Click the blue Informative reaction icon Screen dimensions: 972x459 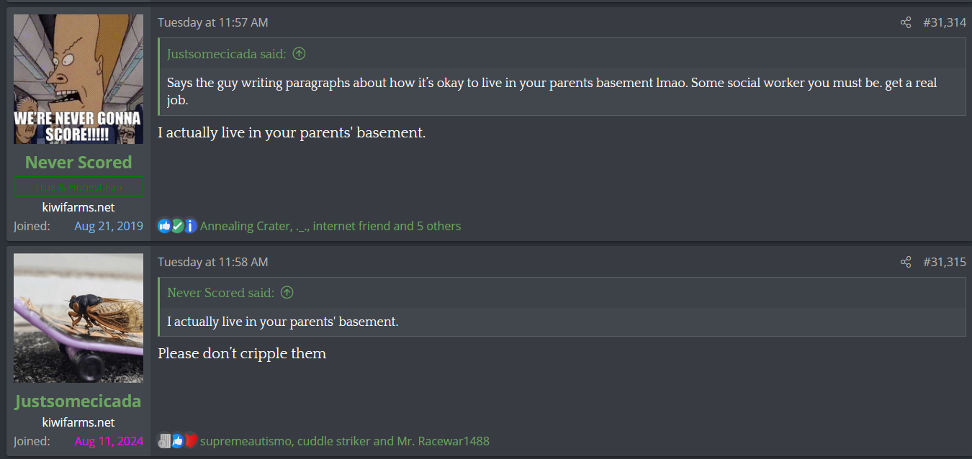coord(190,226)
